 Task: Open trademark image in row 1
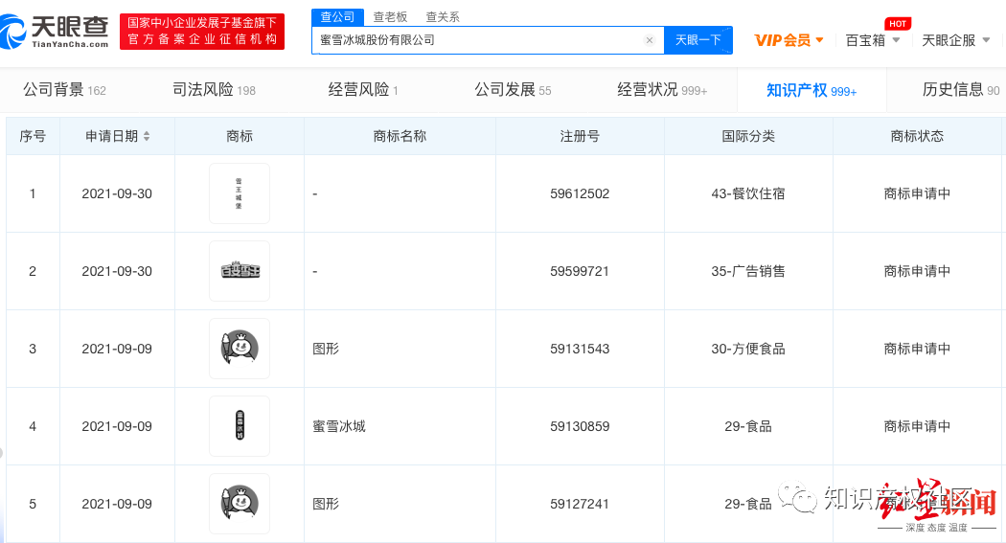(239, 193)
